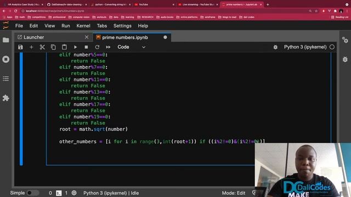Reload the browser page
This screenshot has width=351, height=197.
16,11
